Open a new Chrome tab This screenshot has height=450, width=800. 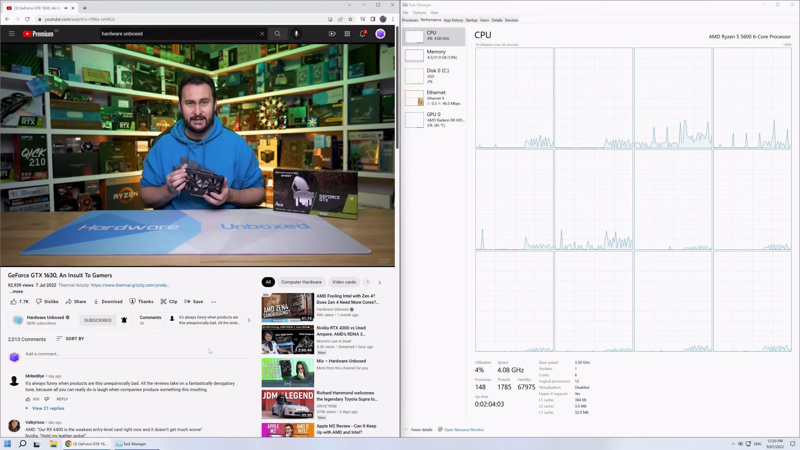click(x=85, y=8)
